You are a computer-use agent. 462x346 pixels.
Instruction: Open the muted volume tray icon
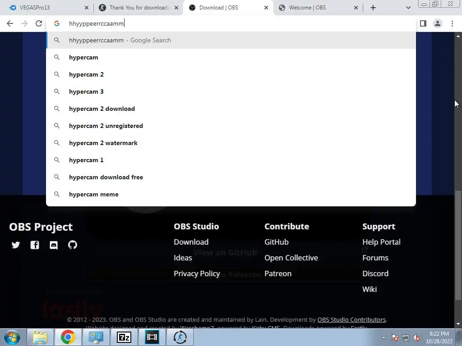pyautogui.click(x=416, y=337)
